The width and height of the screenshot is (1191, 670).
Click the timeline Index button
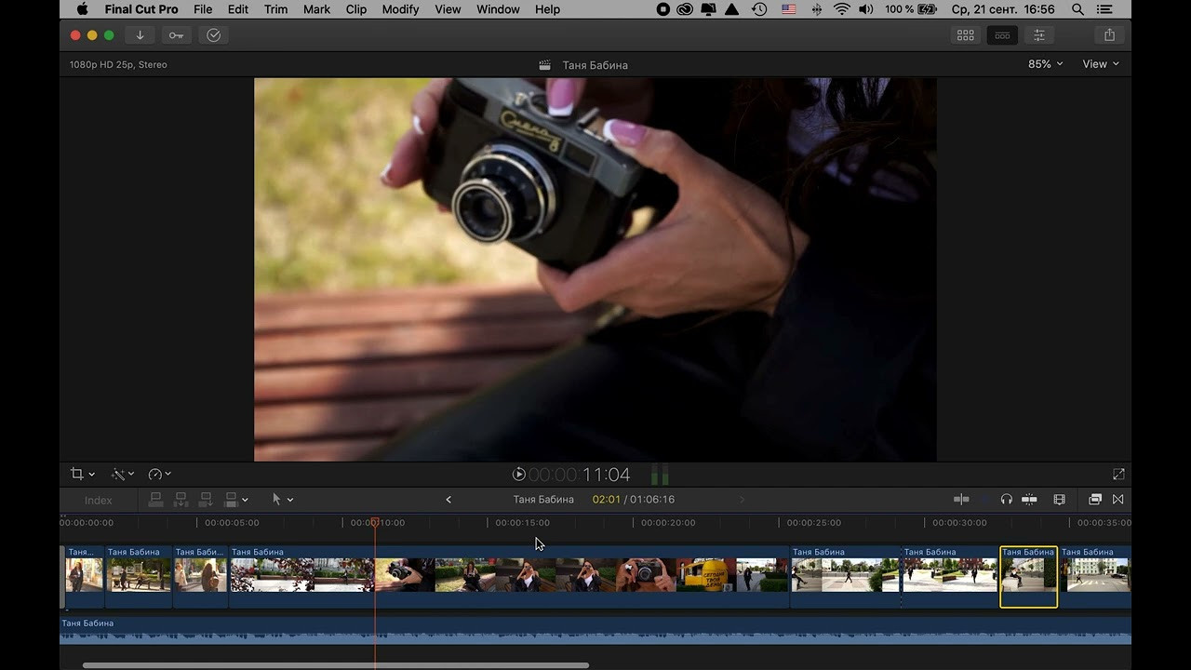tap(98, 501)
